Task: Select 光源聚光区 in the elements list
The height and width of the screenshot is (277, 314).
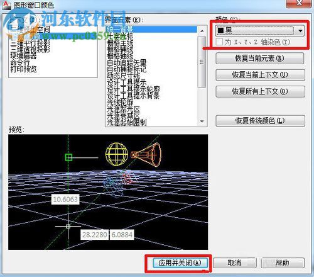Action: [123, 109]
